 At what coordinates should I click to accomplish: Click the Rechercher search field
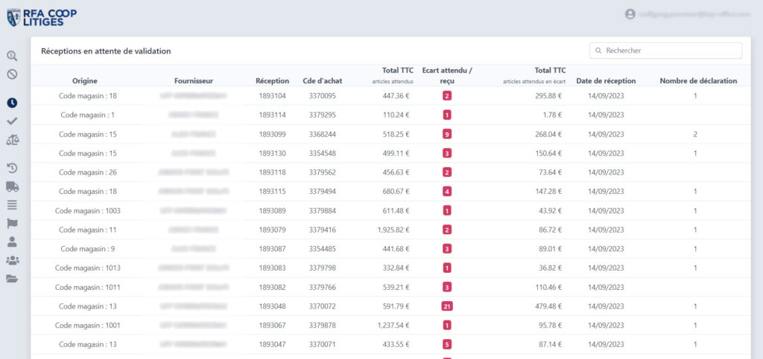(665, 51)
